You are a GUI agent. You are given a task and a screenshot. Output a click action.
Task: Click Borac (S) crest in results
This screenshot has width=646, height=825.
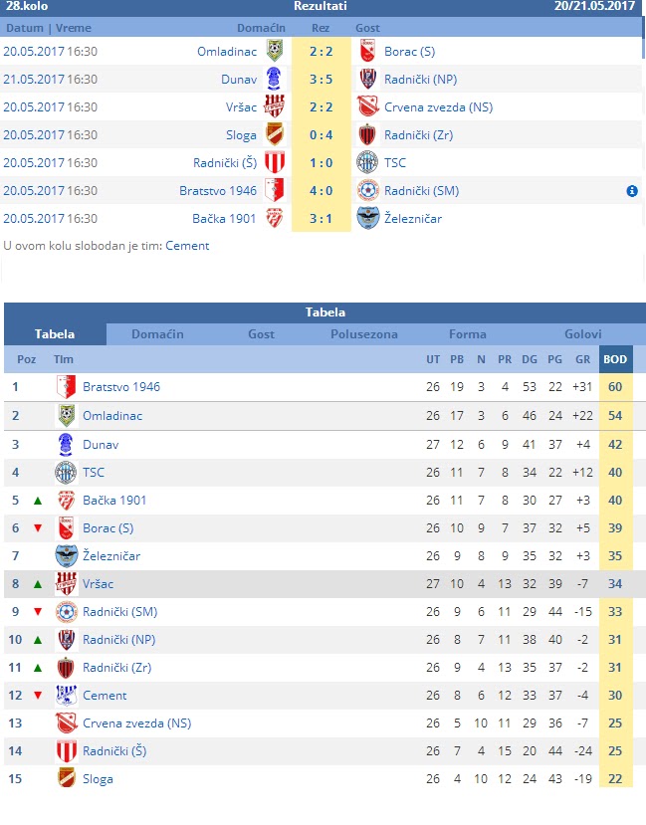pos(367,51)
